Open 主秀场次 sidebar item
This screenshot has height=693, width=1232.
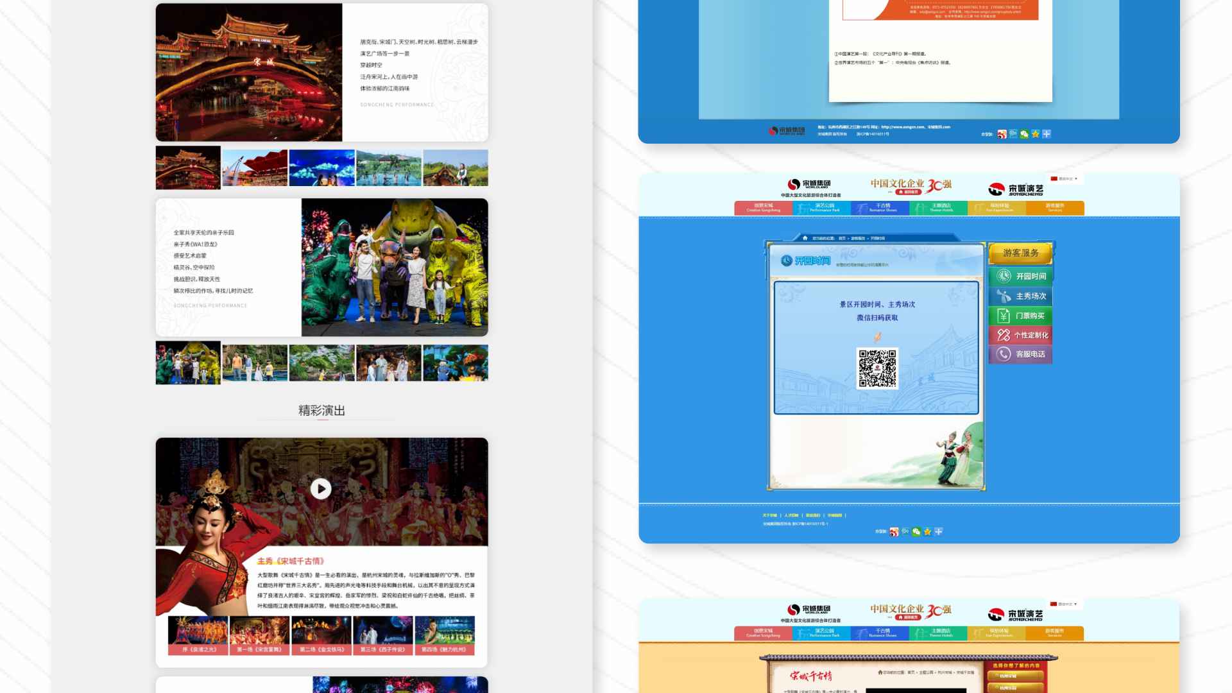click(1020, 296)
